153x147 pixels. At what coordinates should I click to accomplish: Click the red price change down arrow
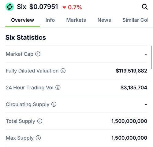pyautogui.click(x=64, y=7)
